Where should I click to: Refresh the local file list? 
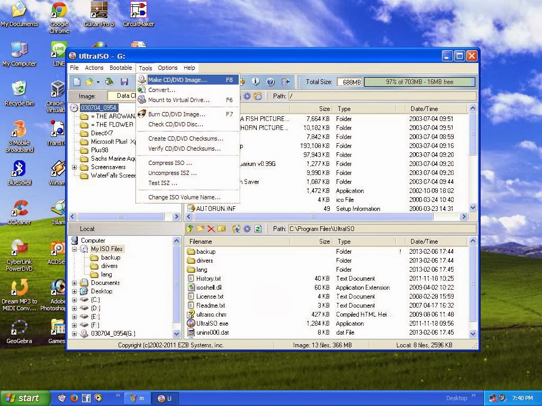pos(257,229)
